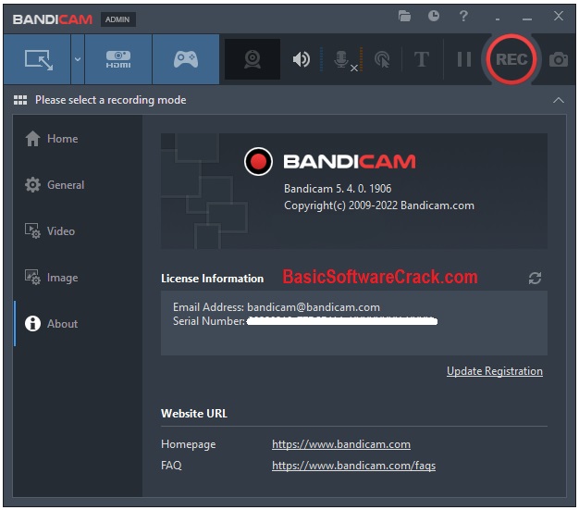This screenshot has width=579, height=510.
Task: Click the ADMIN badge
Action: coord(117,19)
